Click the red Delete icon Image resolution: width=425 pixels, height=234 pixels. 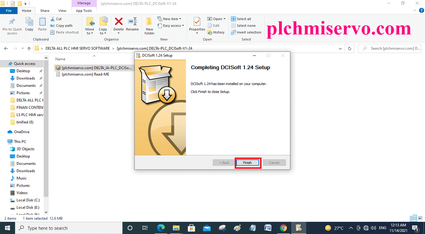(x=118, y=21)
